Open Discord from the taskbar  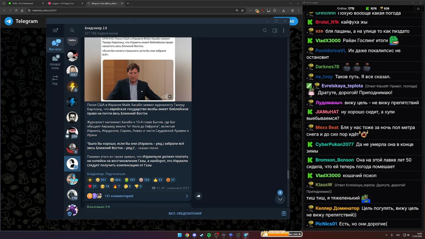194,235
